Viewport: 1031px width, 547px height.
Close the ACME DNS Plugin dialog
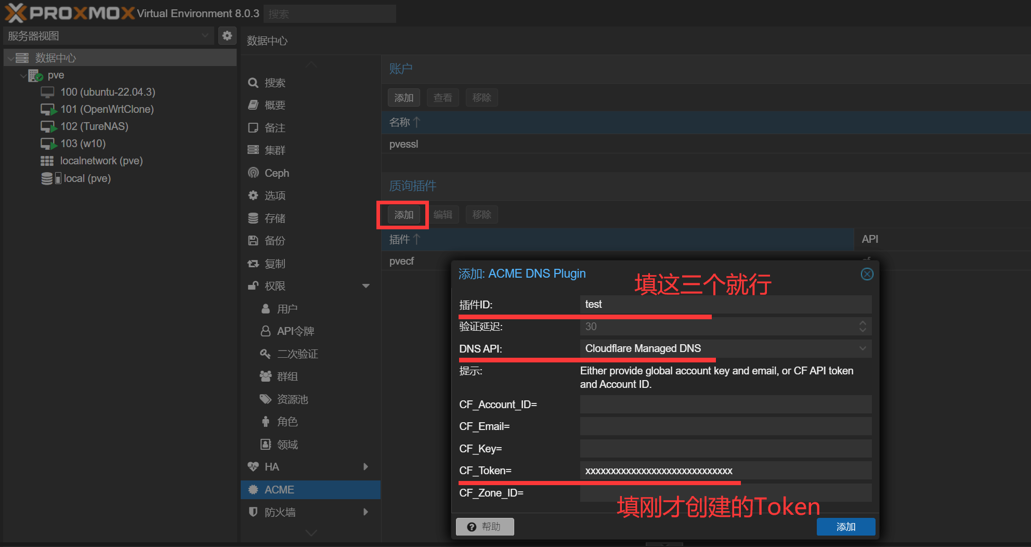[867, 274]
